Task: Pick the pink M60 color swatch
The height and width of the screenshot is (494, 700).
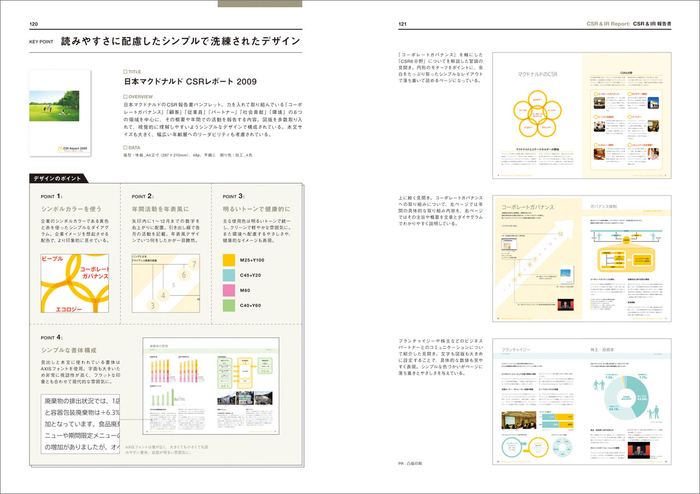Action: point(229,291)
